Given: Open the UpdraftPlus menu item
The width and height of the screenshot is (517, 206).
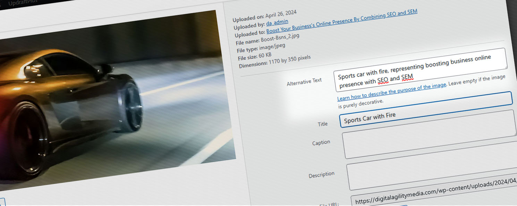Looking at the screenshot, I should 22,2.
